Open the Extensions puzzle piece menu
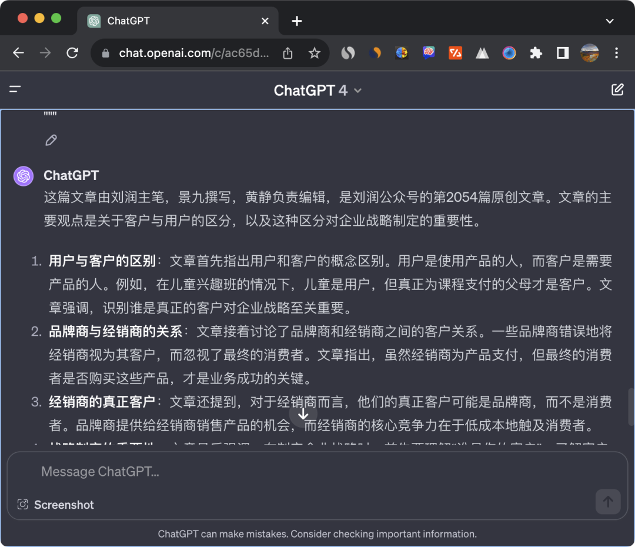The image size is (635, 547). tap(536, 53)
